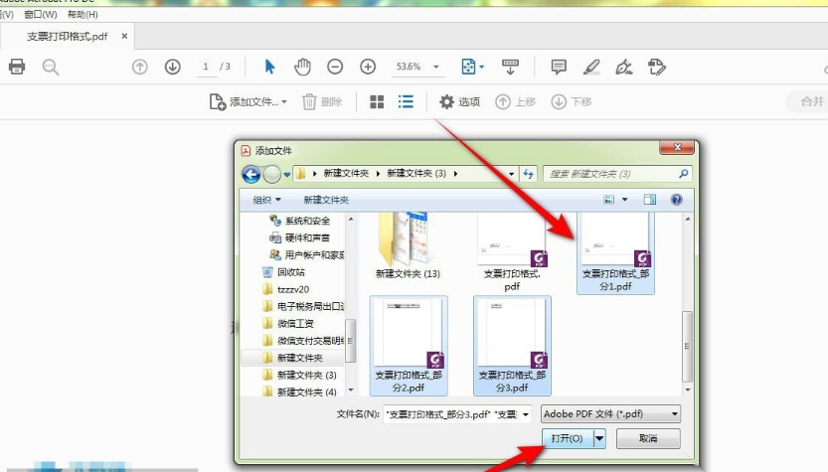Open the Help (帮助) menu

pyautogui.click(x=83, y=14)
